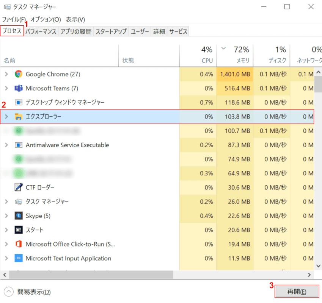Click the 516.4 MB memory cell
322x303 pixels.
click(235, 88)
